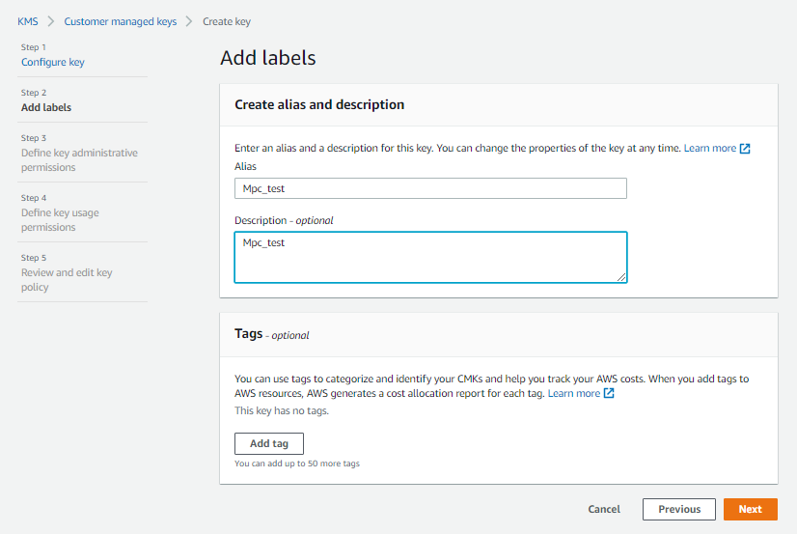797x534 pixels.
Task: Click breadcrumb chevron after KMS
Action: click(x=51, y=21)
